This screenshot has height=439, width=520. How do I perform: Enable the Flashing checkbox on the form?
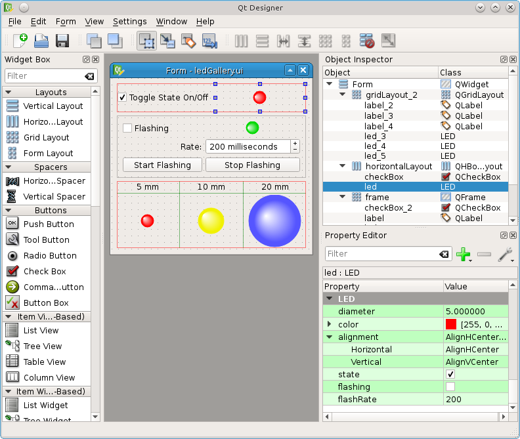click(128, 128)
